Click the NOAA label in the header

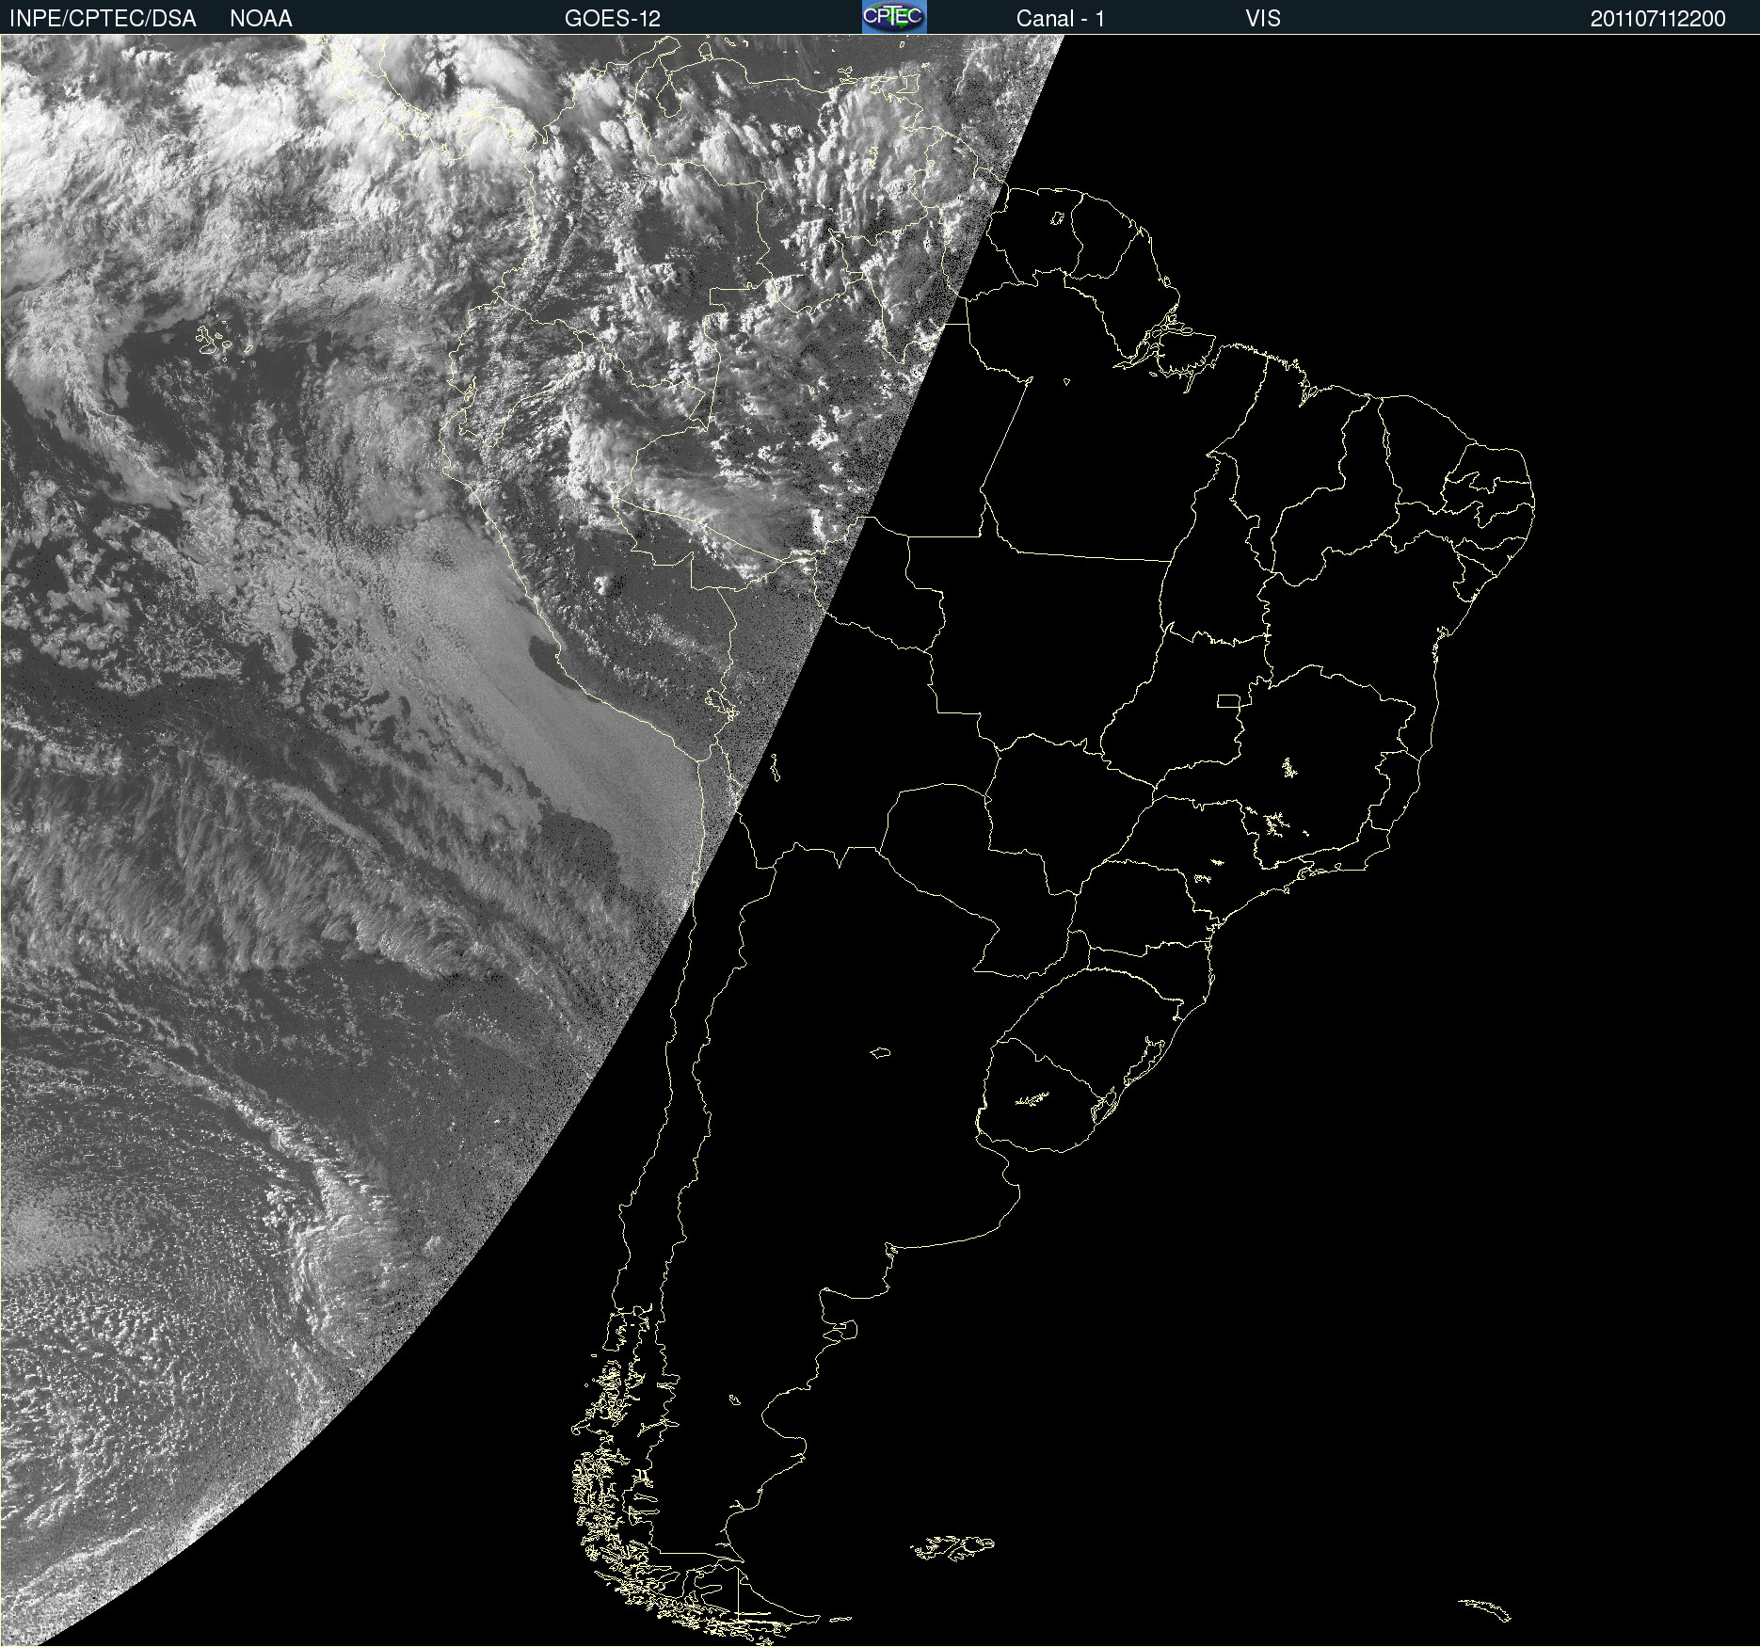pyautogui.click(x=261, y=19)
